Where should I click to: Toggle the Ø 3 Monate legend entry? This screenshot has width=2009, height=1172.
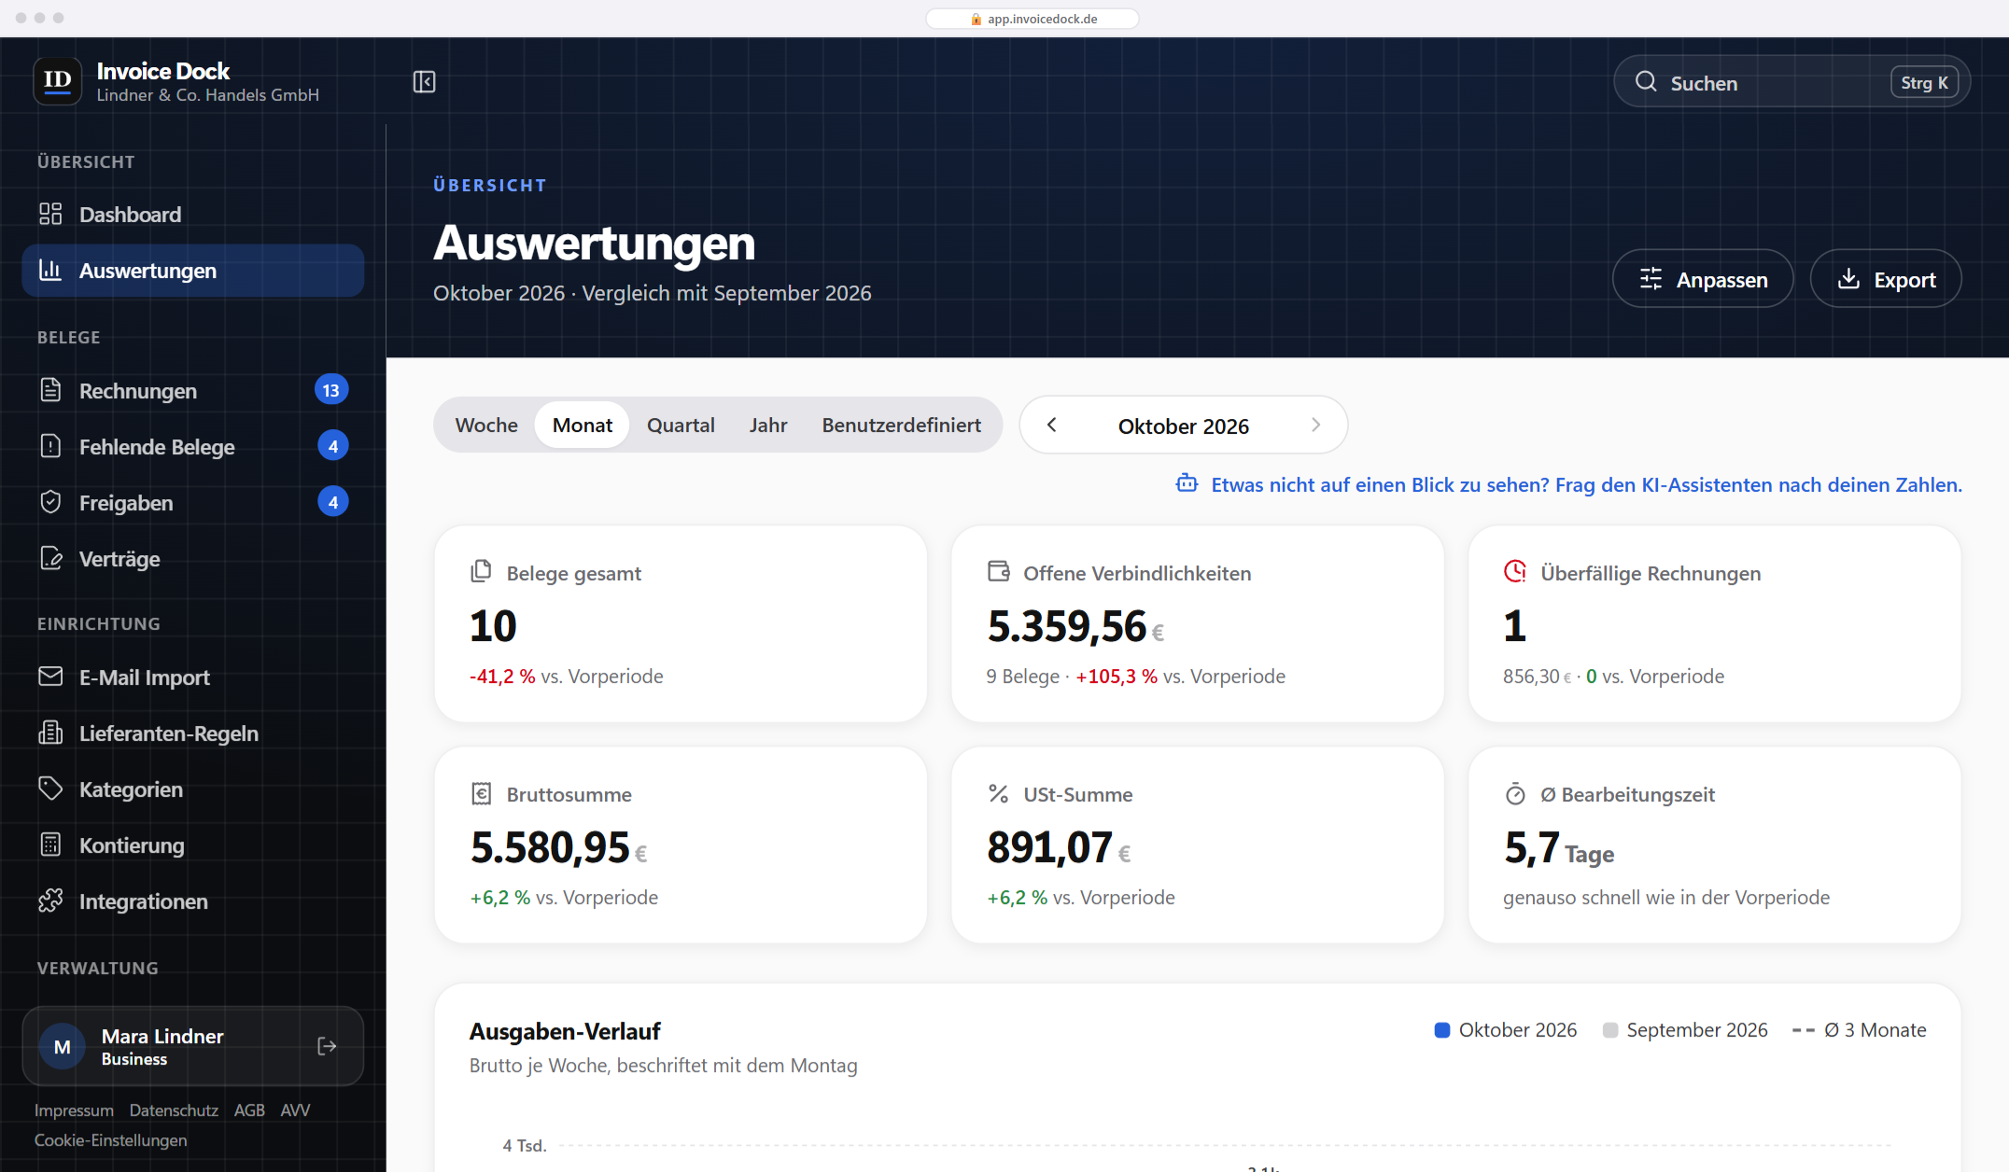click(1859, 1030)
